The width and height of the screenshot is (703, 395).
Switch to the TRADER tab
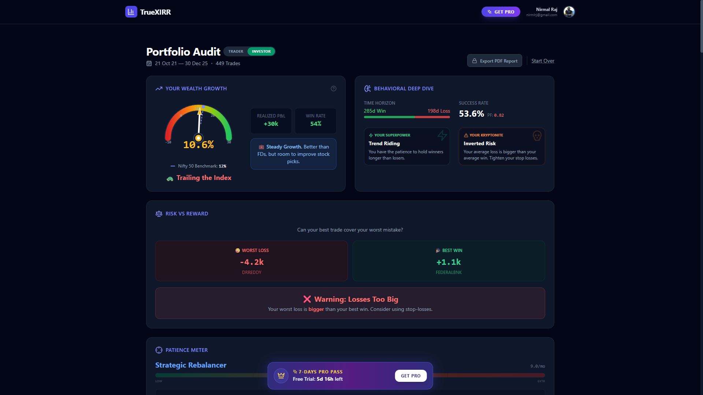pos(236,51)
